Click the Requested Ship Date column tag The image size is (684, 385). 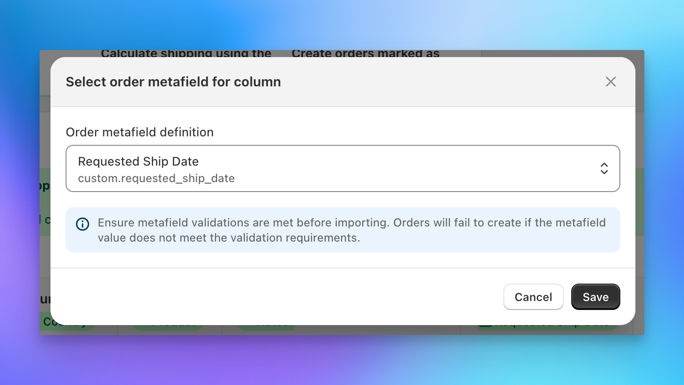tap(550, 322)
